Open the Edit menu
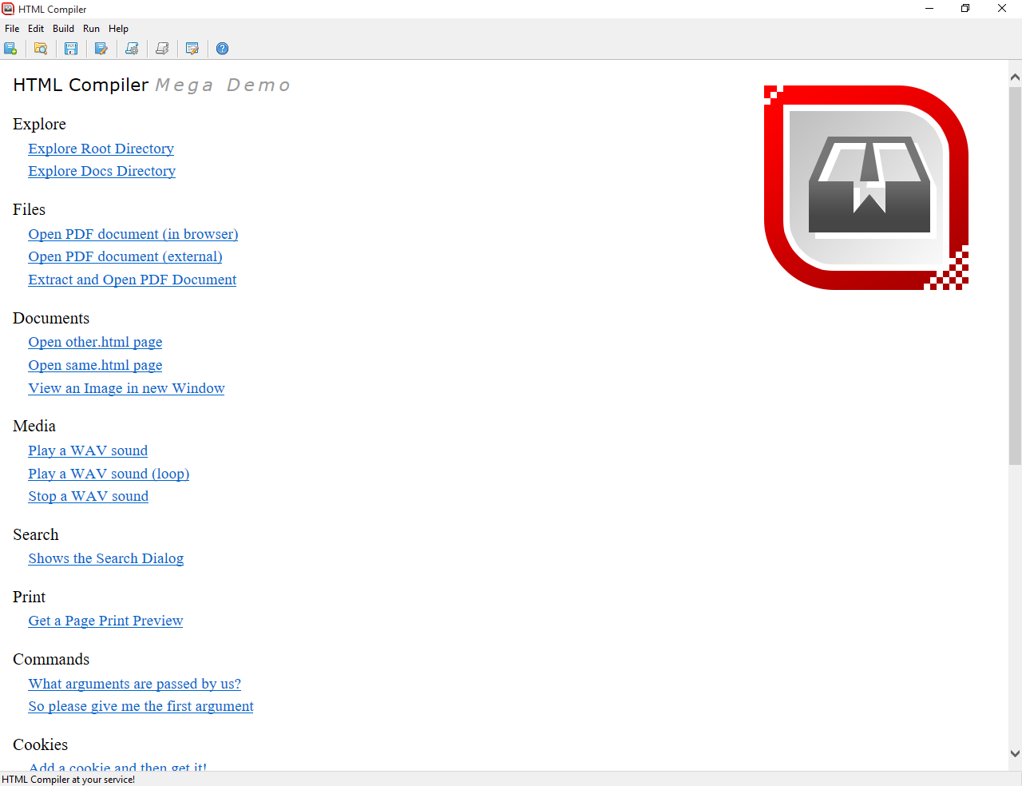This screenshot has height=786, width=1022. click(36, 29)
